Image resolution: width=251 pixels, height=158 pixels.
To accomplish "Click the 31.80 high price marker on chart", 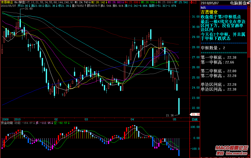I will pos(29,9).
